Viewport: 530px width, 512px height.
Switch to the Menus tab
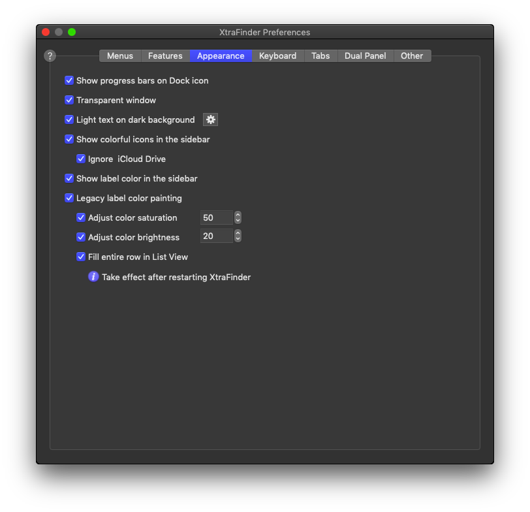(x=120, y=56)
